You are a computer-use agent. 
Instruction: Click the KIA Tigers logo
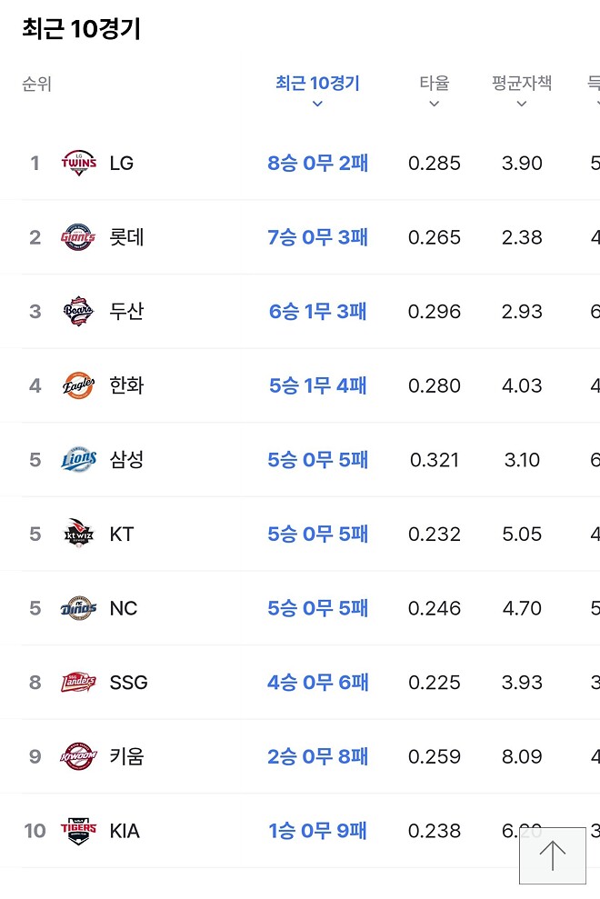[79, 830]
